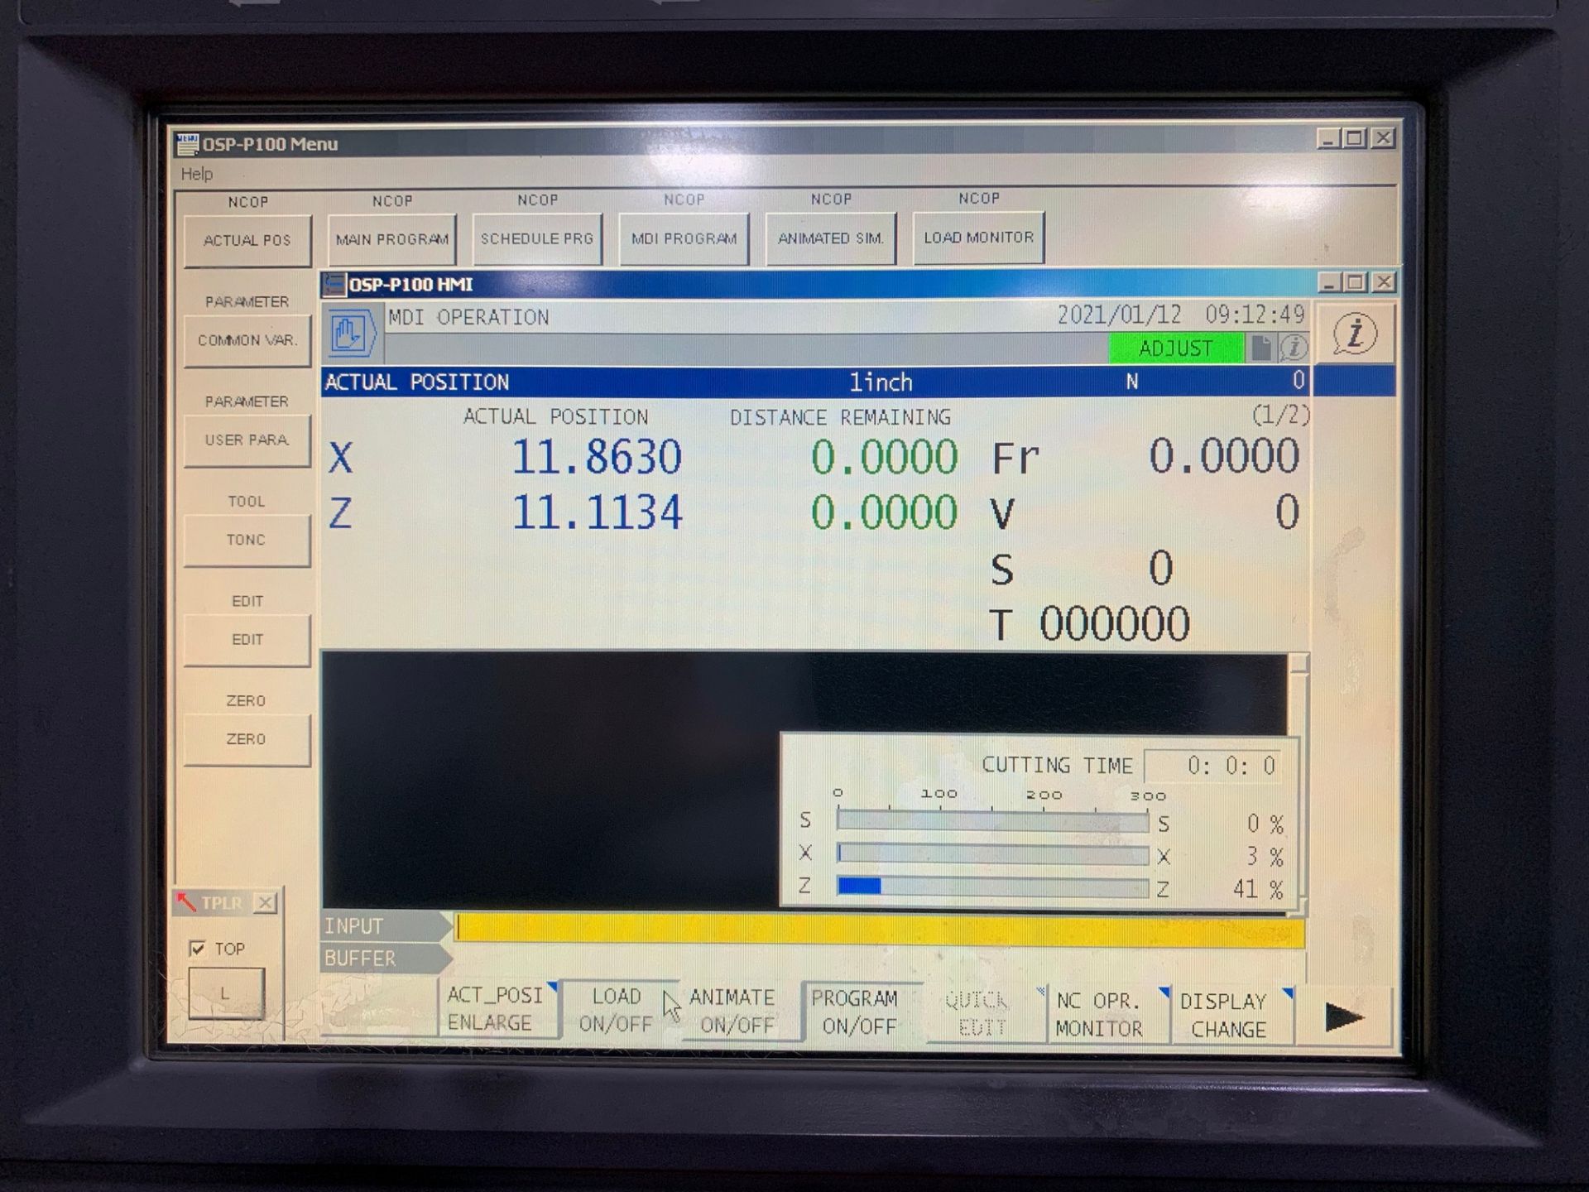Viewport: 1589px width, 1192px height.
Task: Open the TONC tool screen
Action: [247, 540]
